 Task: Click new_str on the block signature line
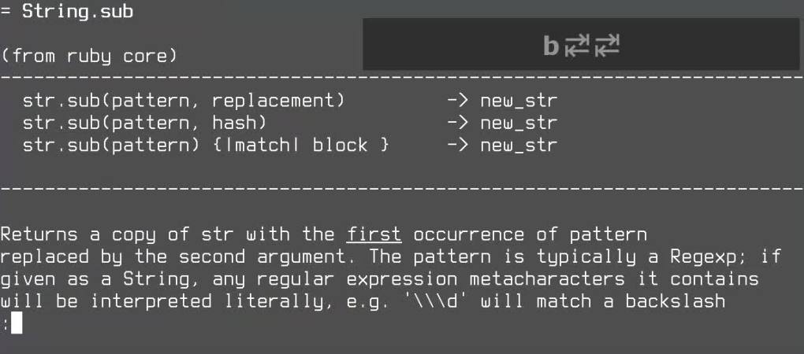[519, 146]
